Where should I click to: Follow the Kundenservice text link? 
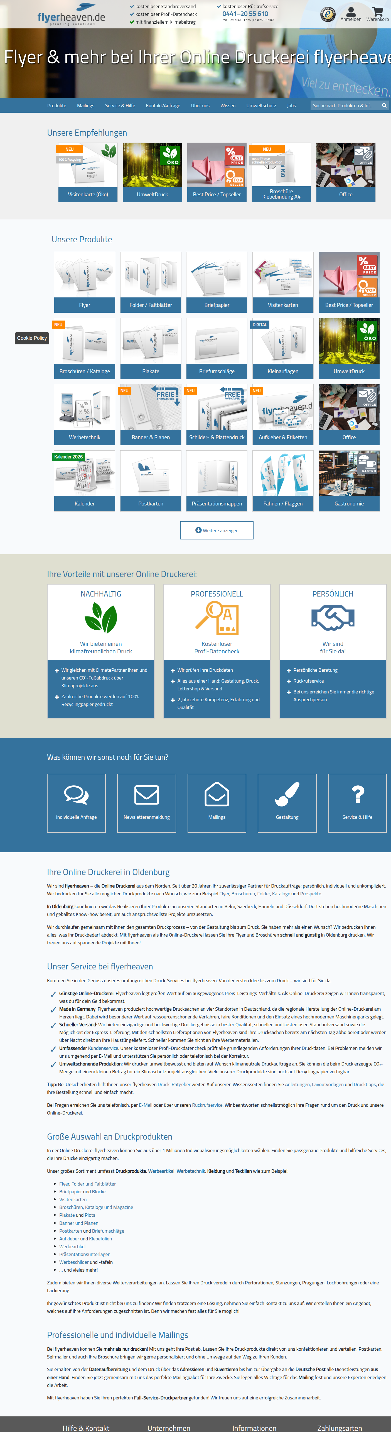(103, 1048)
